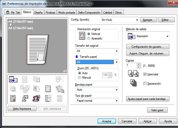Screen dimensions: 178x128
Task: Increase copies with the up arrow
Action: [x=138, y=64]
